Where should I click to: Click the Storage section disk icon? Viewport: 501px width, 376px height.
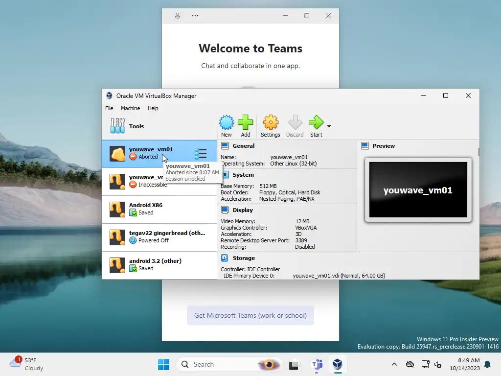point(225,258)
